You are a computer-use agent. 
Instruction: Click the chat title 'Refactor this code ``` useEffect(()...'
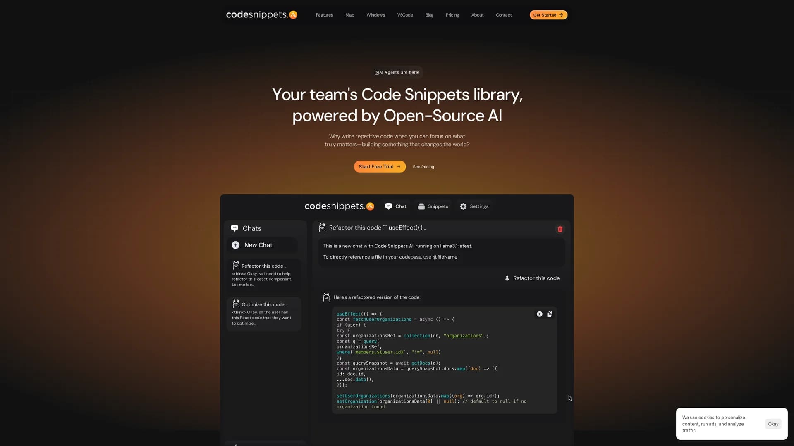378,228
